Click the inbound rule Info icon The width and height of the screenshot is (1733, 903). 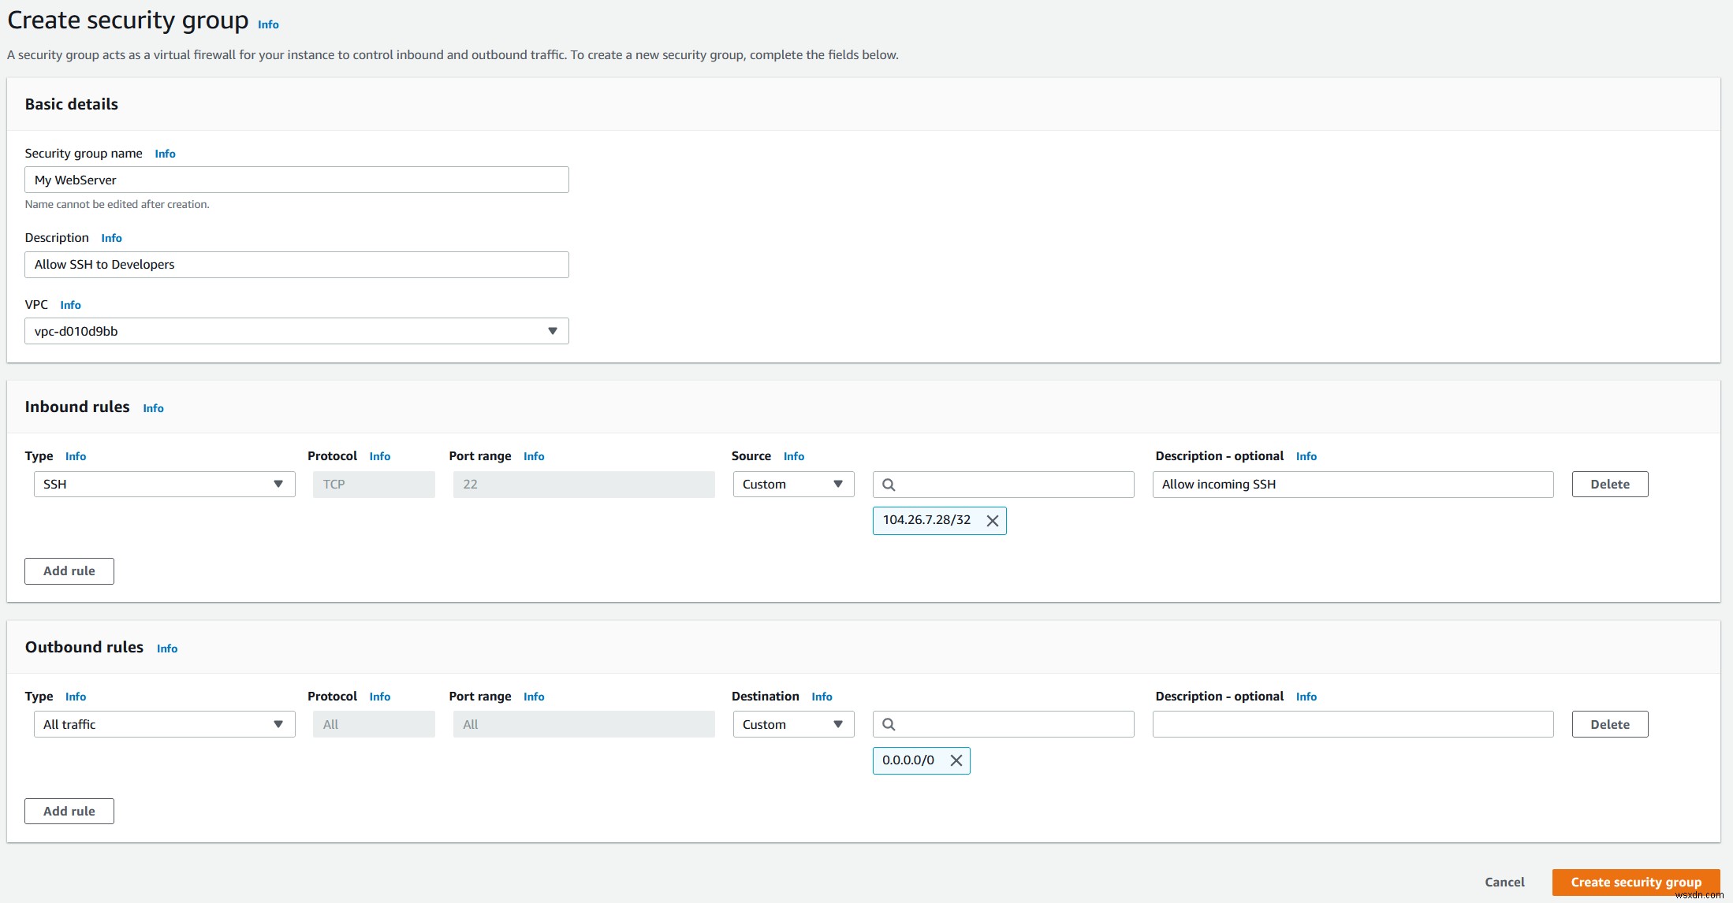(x=154, y=407)
